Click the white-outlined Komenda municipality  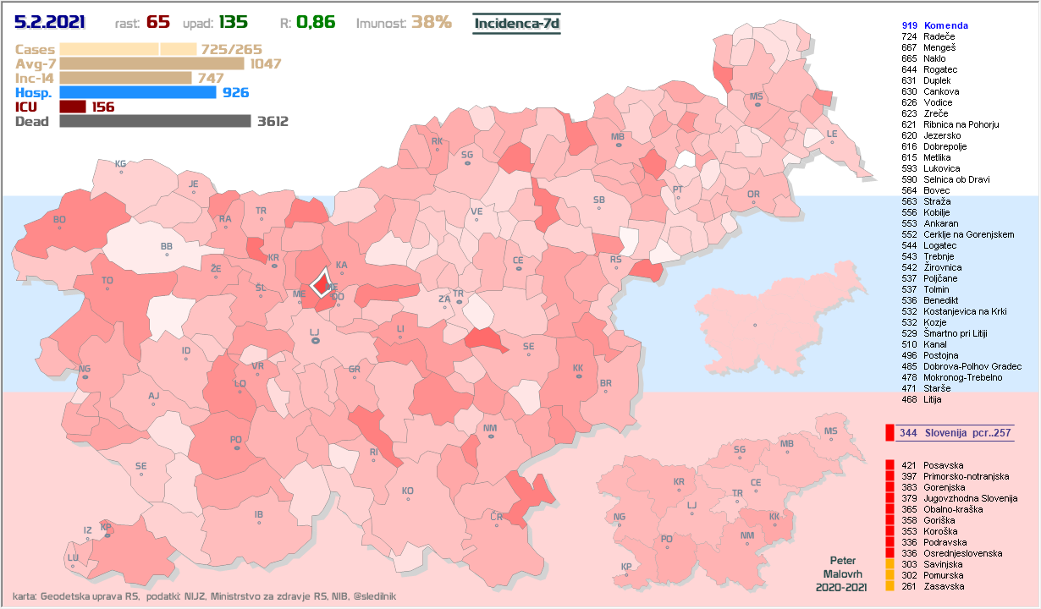(321, 283)
